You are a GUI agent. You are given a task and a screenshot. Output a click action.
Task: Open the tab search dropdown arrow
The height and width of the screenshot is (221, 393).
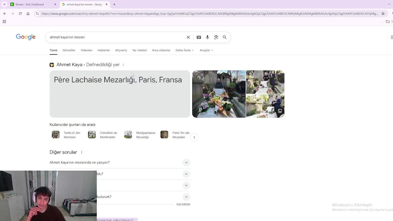(4, 4)
